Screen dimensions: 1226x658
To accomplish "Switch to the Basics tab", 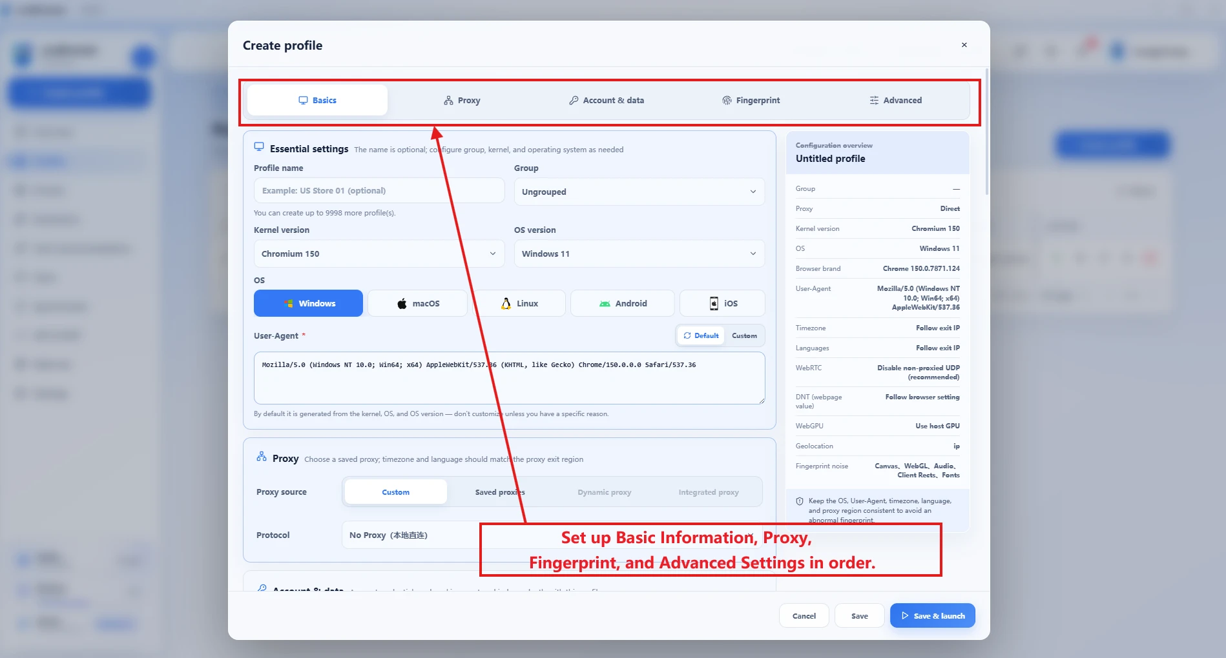I will (317, 100).
